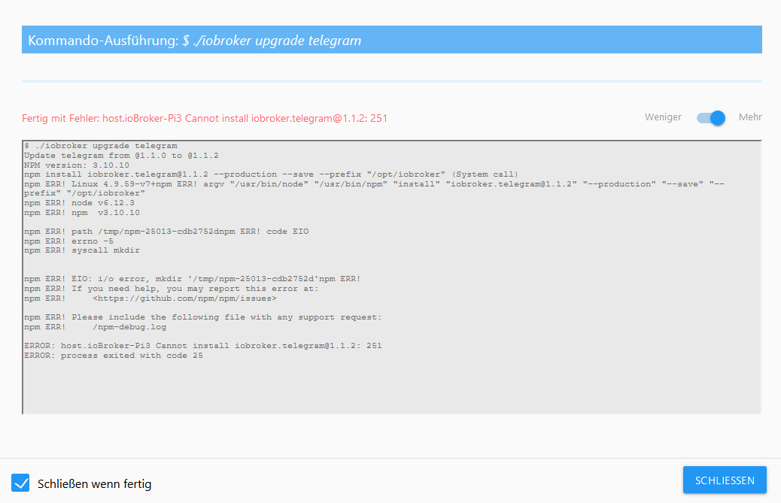781x503 pixels.
Task: Click the 'npm ERR! syscall mkdir' line
Action: 82,250
